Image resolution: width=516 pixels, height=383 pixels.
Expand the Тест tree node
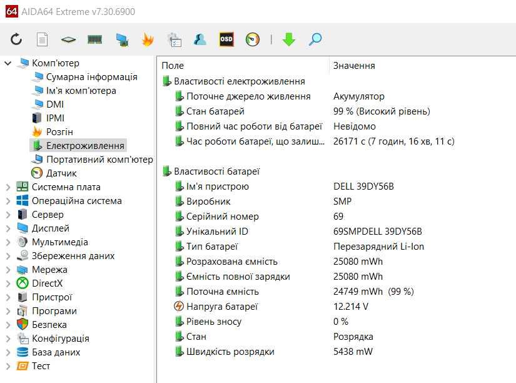click(x=8, y=366)
